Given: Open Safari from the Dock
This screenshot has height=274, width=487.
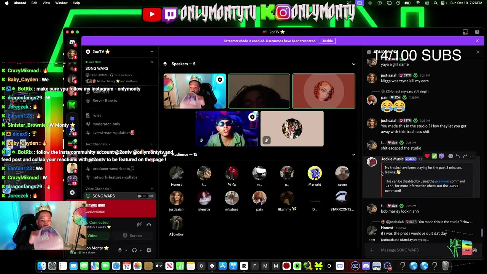Looking at the screenshot, I should [116, 266].
